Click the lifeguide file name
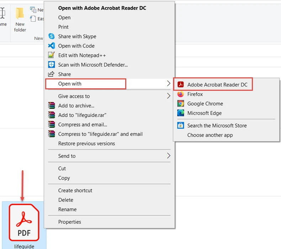Image resolution: width=281 pixels, height=249 pixels. pos(24,246)
